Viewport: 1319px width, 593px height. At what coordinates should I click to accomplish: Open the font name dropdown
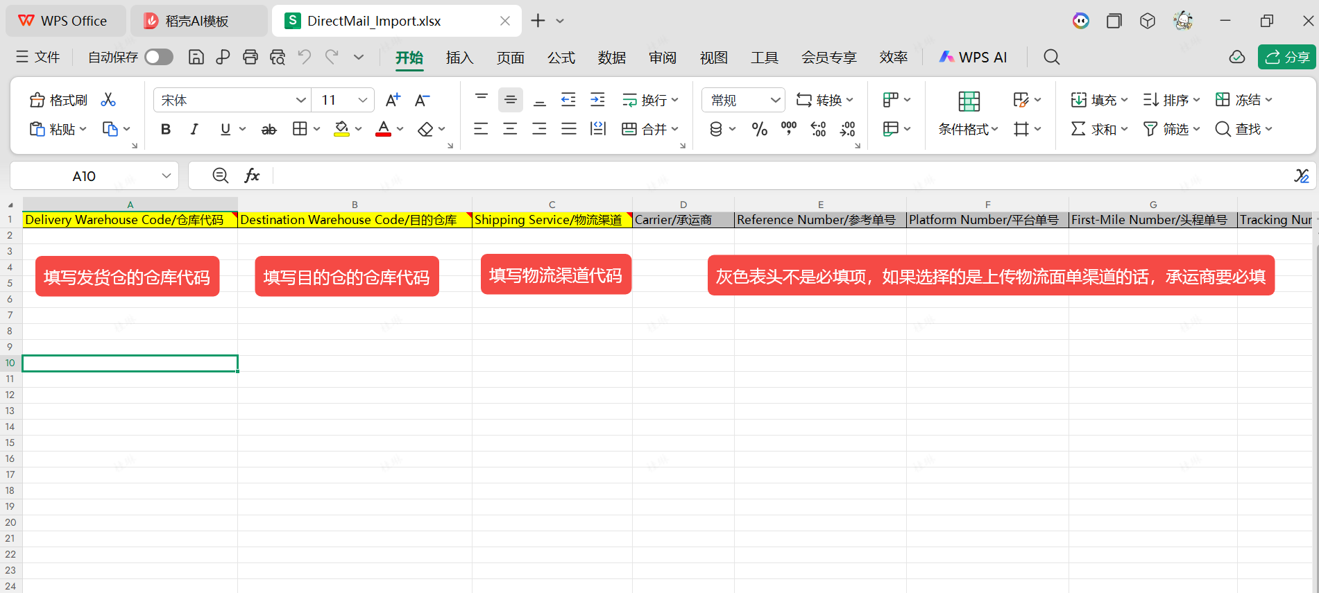[301, 100]
